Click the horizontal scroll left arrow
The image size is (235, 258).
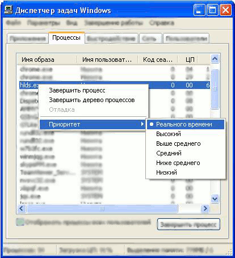(22, 209)
